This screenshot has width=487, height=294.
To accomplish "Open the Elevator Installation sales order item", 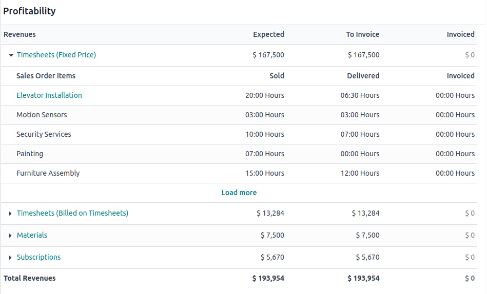I will pos(49,95).
